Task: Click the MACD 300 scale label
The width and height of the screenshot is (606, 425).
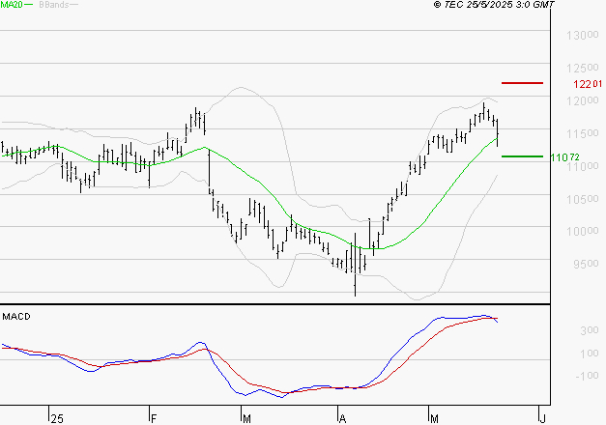Action: coord(590,330)
